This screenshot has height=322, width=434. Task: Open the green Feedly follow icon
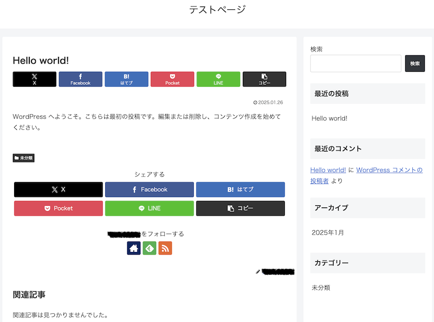coord(150,248)
